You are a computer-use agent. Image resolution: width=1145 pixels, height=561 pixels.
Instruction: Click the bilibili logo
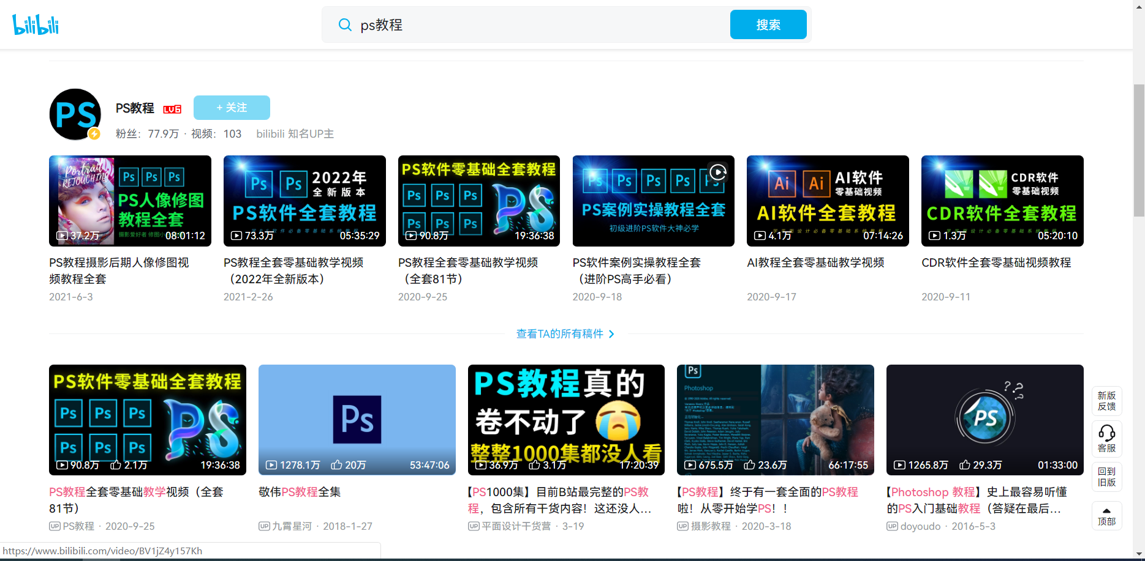tap(36, 24)
